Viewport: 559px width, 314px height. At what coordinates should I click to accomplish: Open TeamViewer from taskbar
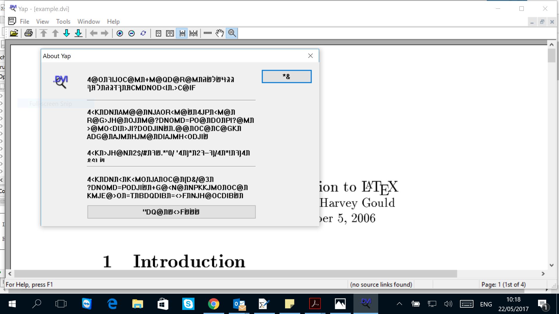(x=87, y=304)
